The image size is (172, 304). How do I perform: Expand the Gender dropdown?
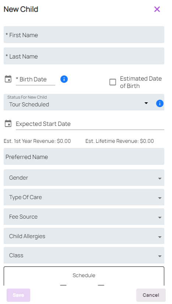pyautogui.click(x=84, y=178)
